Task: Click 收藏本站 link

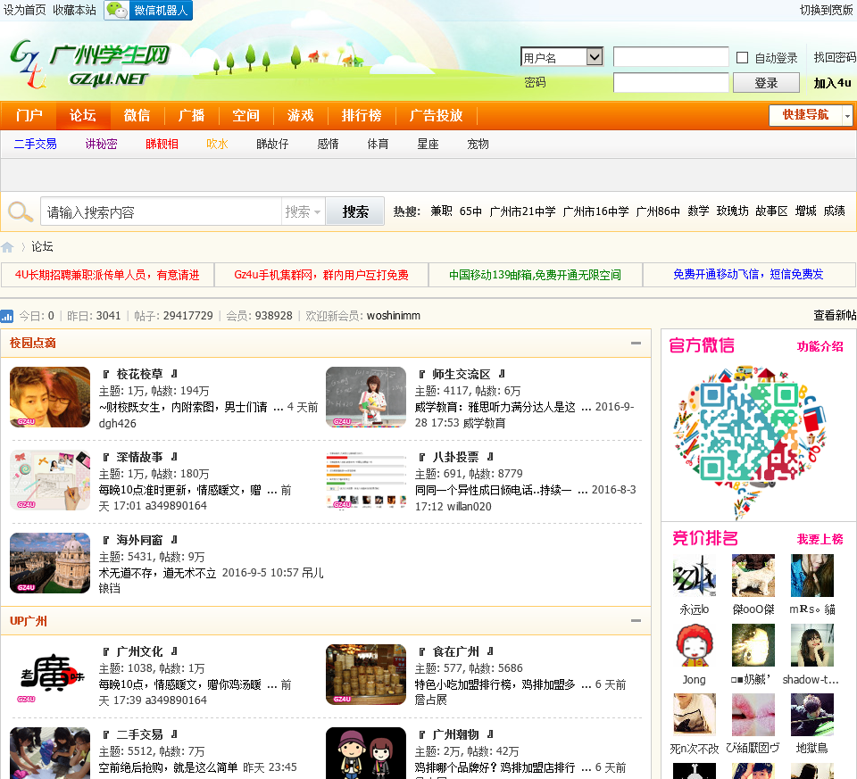Action: coord(74,10)
